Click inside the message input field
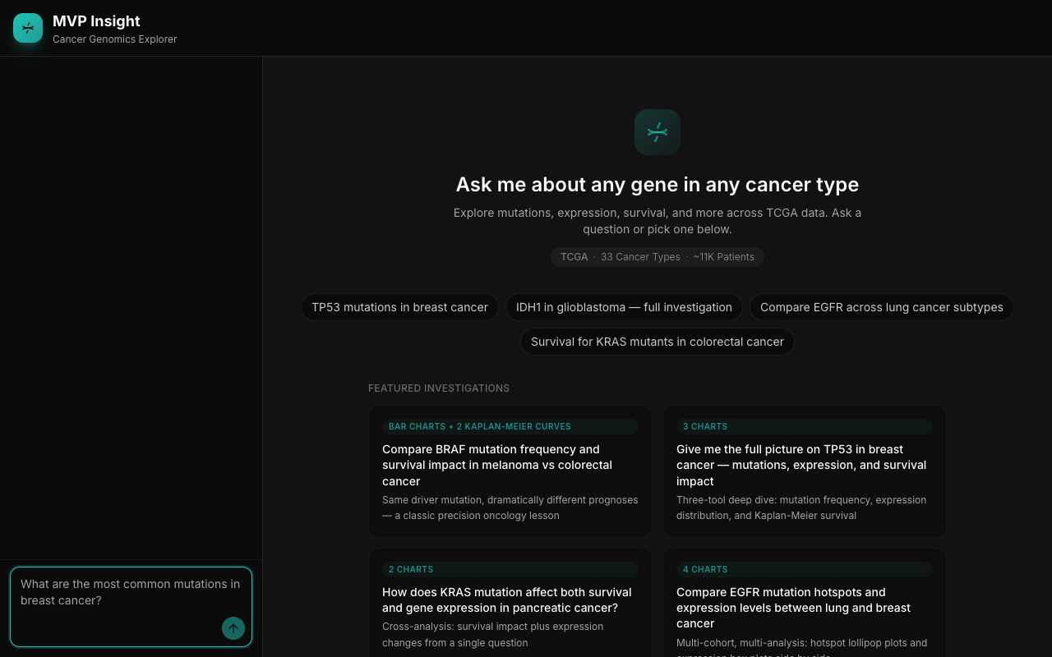This screenshot has width=1052, height=657. click(x=131, y=592)
